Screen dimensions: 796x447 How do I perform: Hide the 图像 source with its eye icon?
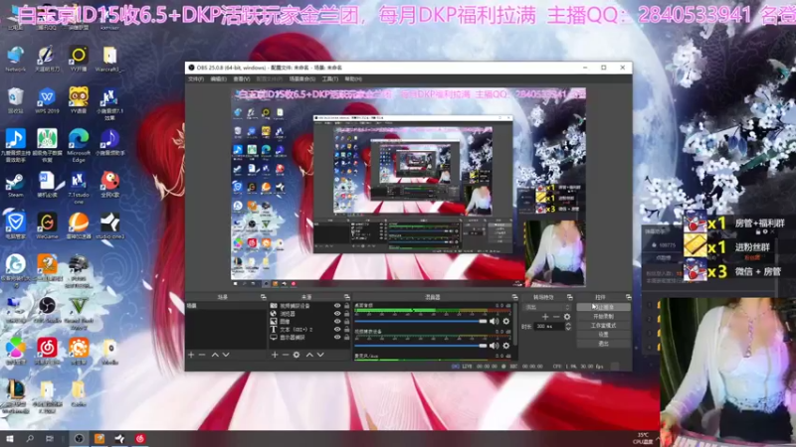click(x=337, y=321)
